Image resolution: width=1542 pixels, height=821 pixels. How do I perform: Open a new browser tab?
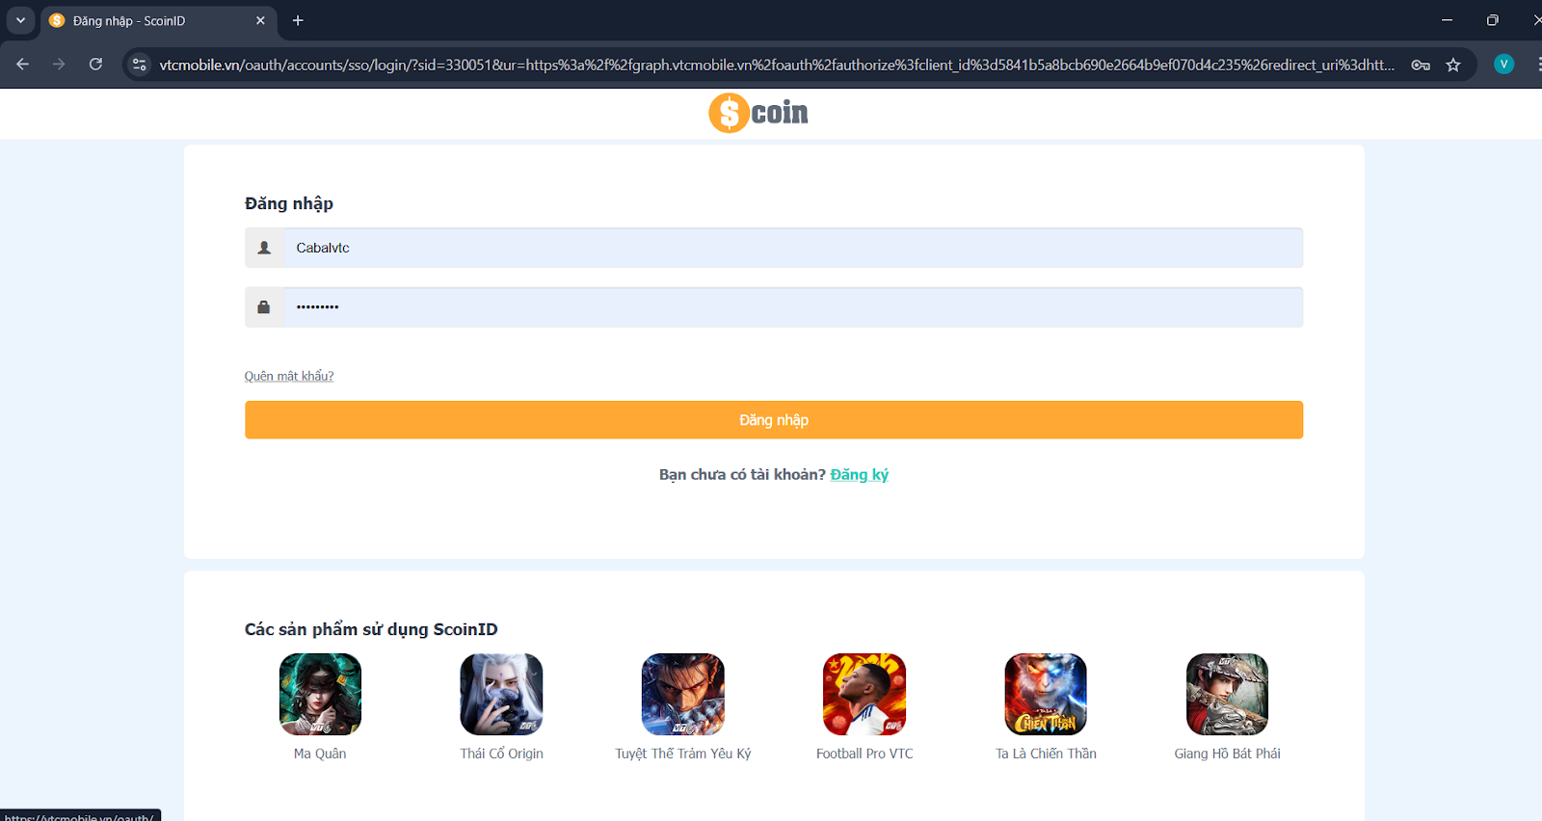298,20
